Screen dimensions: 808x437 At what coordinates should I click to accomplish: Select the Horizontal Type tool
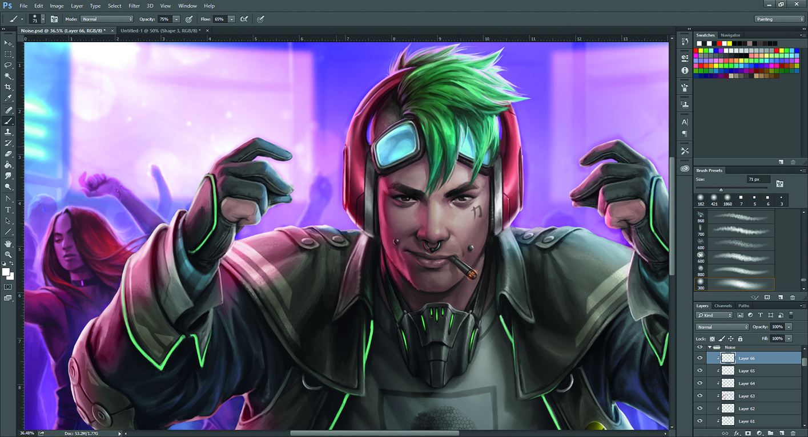coord(8,210)
